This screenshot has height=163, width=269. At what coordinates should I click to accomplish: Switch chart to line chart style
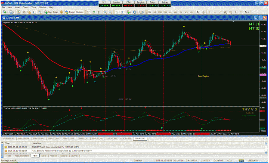[x=99, y=12]
